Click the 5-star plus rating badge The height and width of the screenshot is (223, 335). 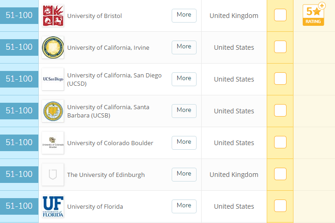pos(313,15)
